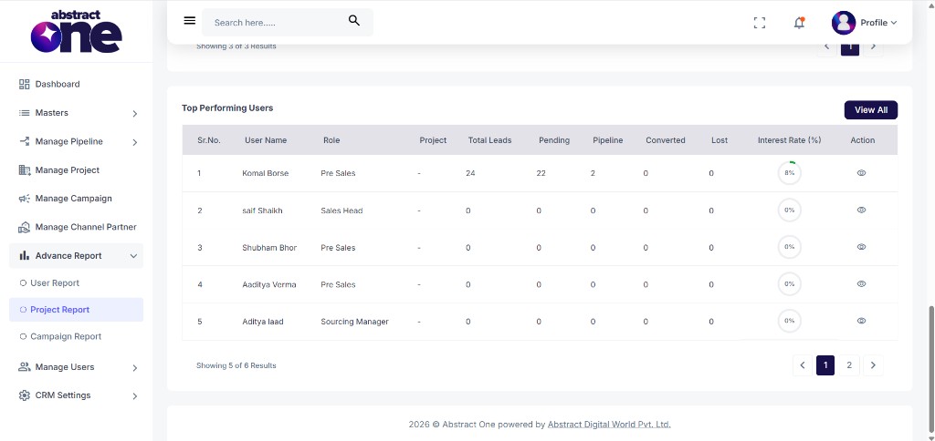Click Sourcing Manager role cell

pyautogui.click(x=354, y=322)
